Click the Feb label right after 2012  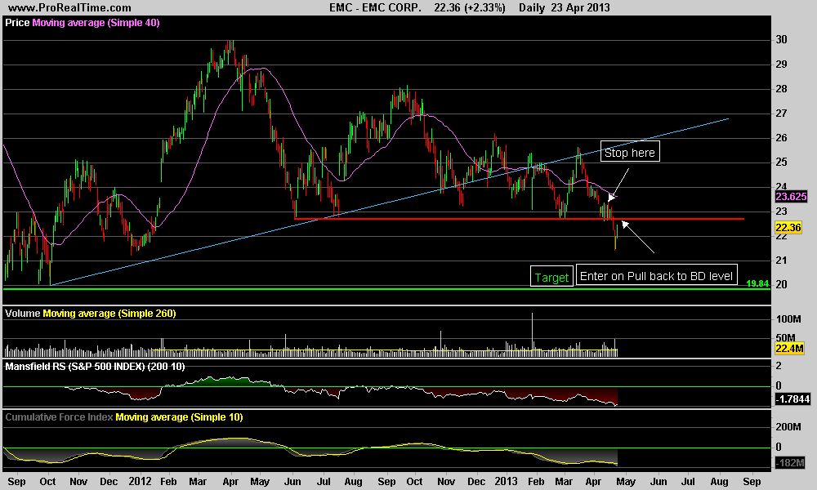tap(168, 482)
